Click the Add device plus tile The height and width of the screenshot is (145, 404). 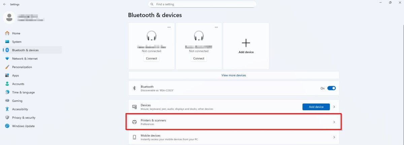[x=246, y=46]
